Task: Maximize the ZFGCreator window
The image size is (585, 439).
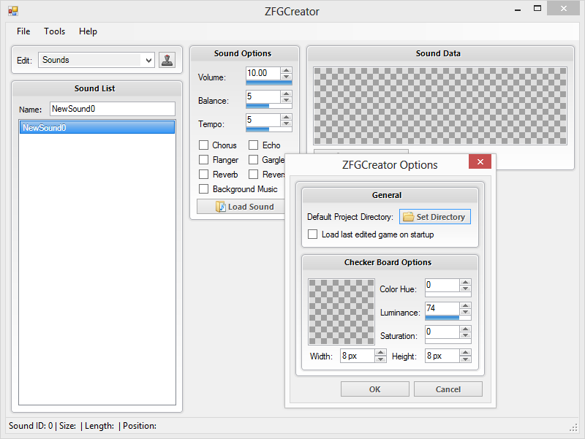Action: [x=537, y=9]
